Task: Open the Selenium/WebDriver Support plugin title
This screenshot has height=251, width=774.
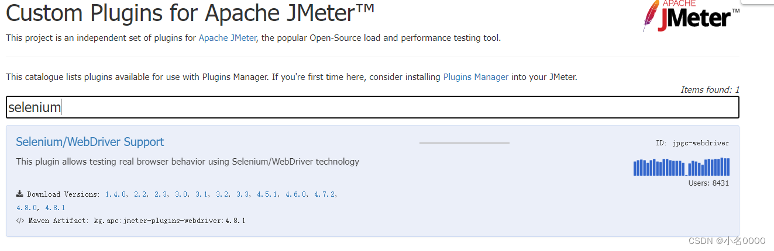Action: coord(90,142)
